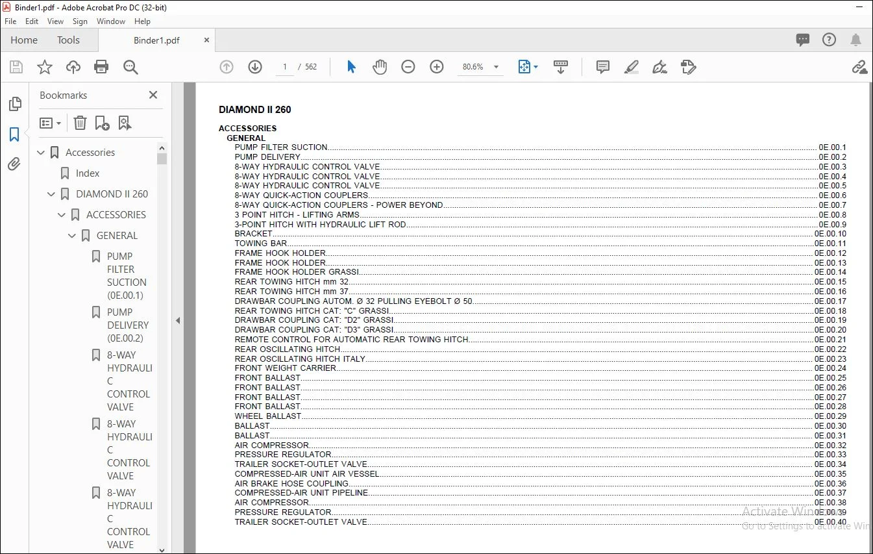Open the fit page options

(x=528, y=67)
